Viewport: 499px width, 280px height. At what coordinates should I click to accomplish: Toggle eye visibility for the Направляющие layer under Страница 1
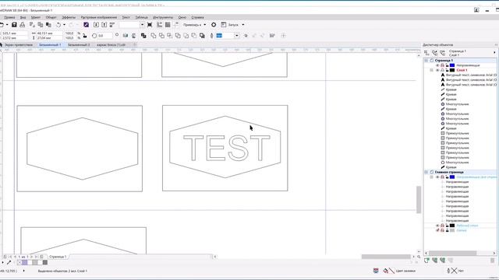(437, 65)
